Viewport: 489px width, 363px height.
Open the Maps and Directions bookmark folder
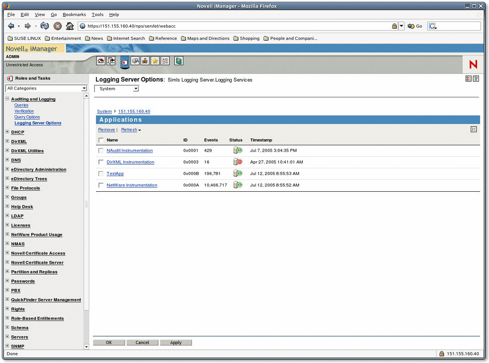[205, 38]
